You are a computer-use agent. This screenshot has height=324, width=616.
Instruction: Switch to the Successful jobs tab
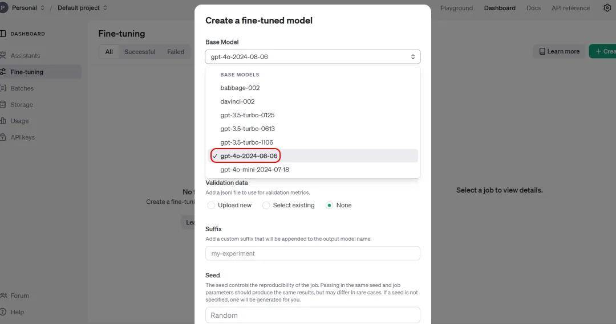[140, 52]
